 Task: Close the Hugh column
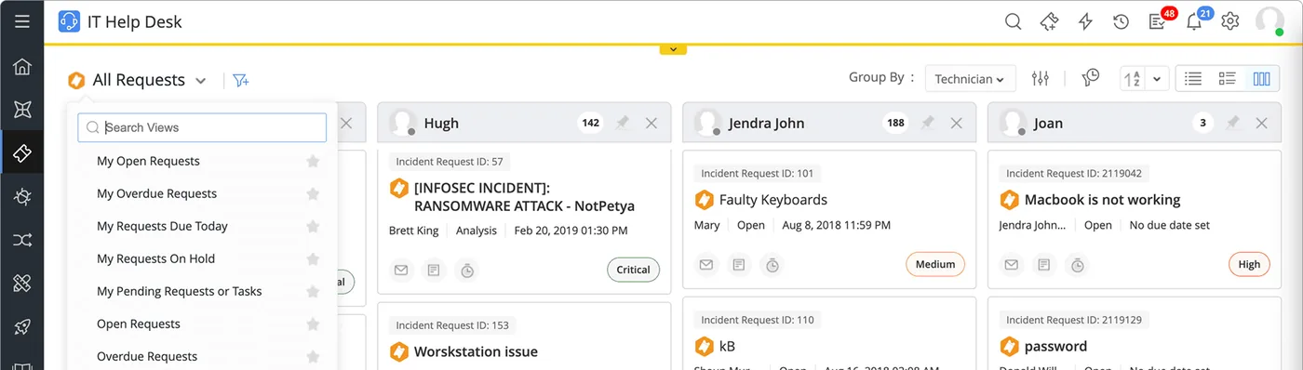tap(651, 123)
